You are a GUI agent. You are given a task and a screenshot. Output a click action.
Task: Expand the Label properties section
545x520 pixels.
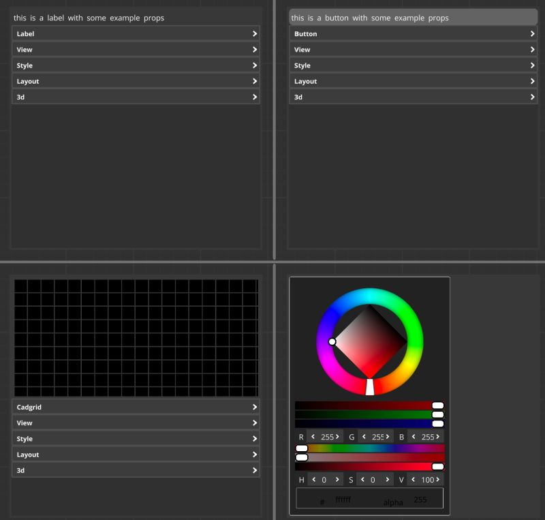point(135,33)
